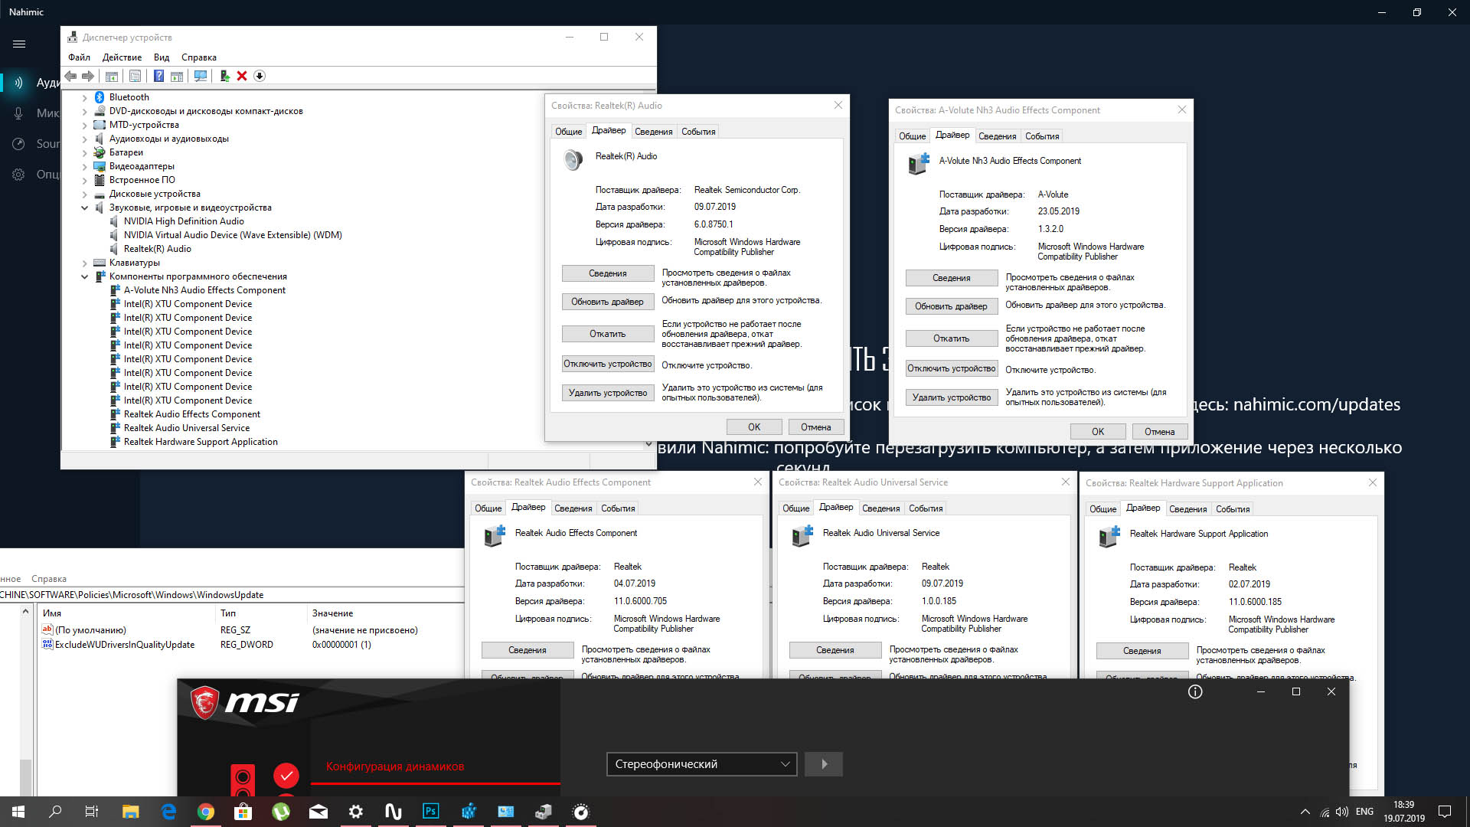Click the volume icon in system tray

coord(1342,812)
